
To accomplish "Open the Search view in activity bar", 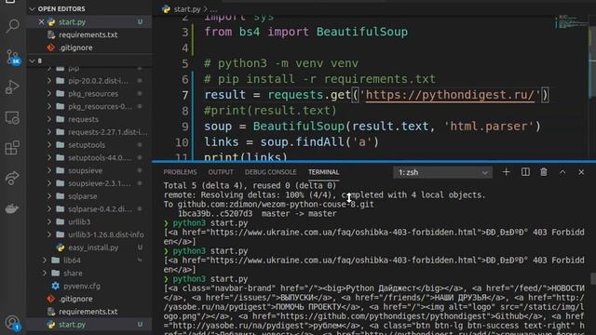I will [x=12, y=26].
